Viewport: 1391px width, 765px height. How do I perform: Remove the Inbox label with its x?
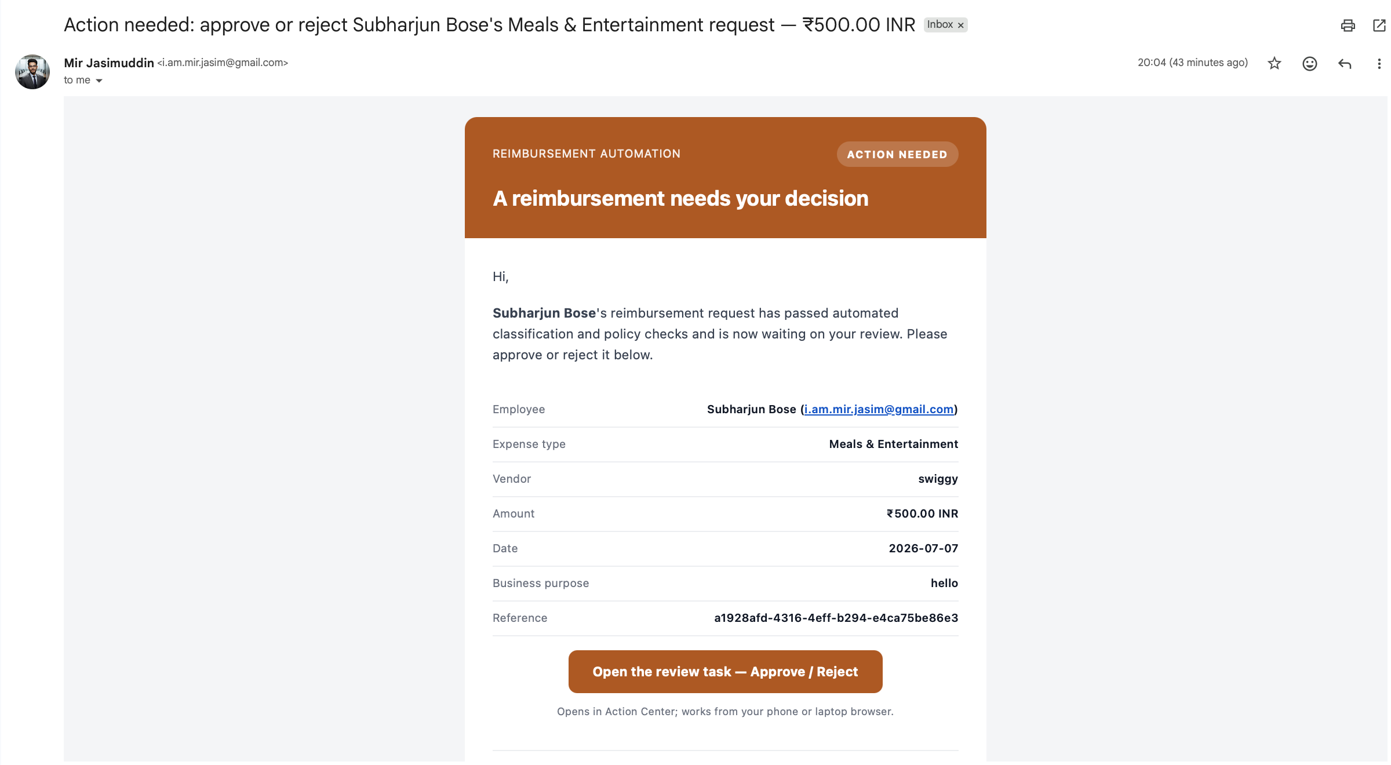tap(960, 25)
